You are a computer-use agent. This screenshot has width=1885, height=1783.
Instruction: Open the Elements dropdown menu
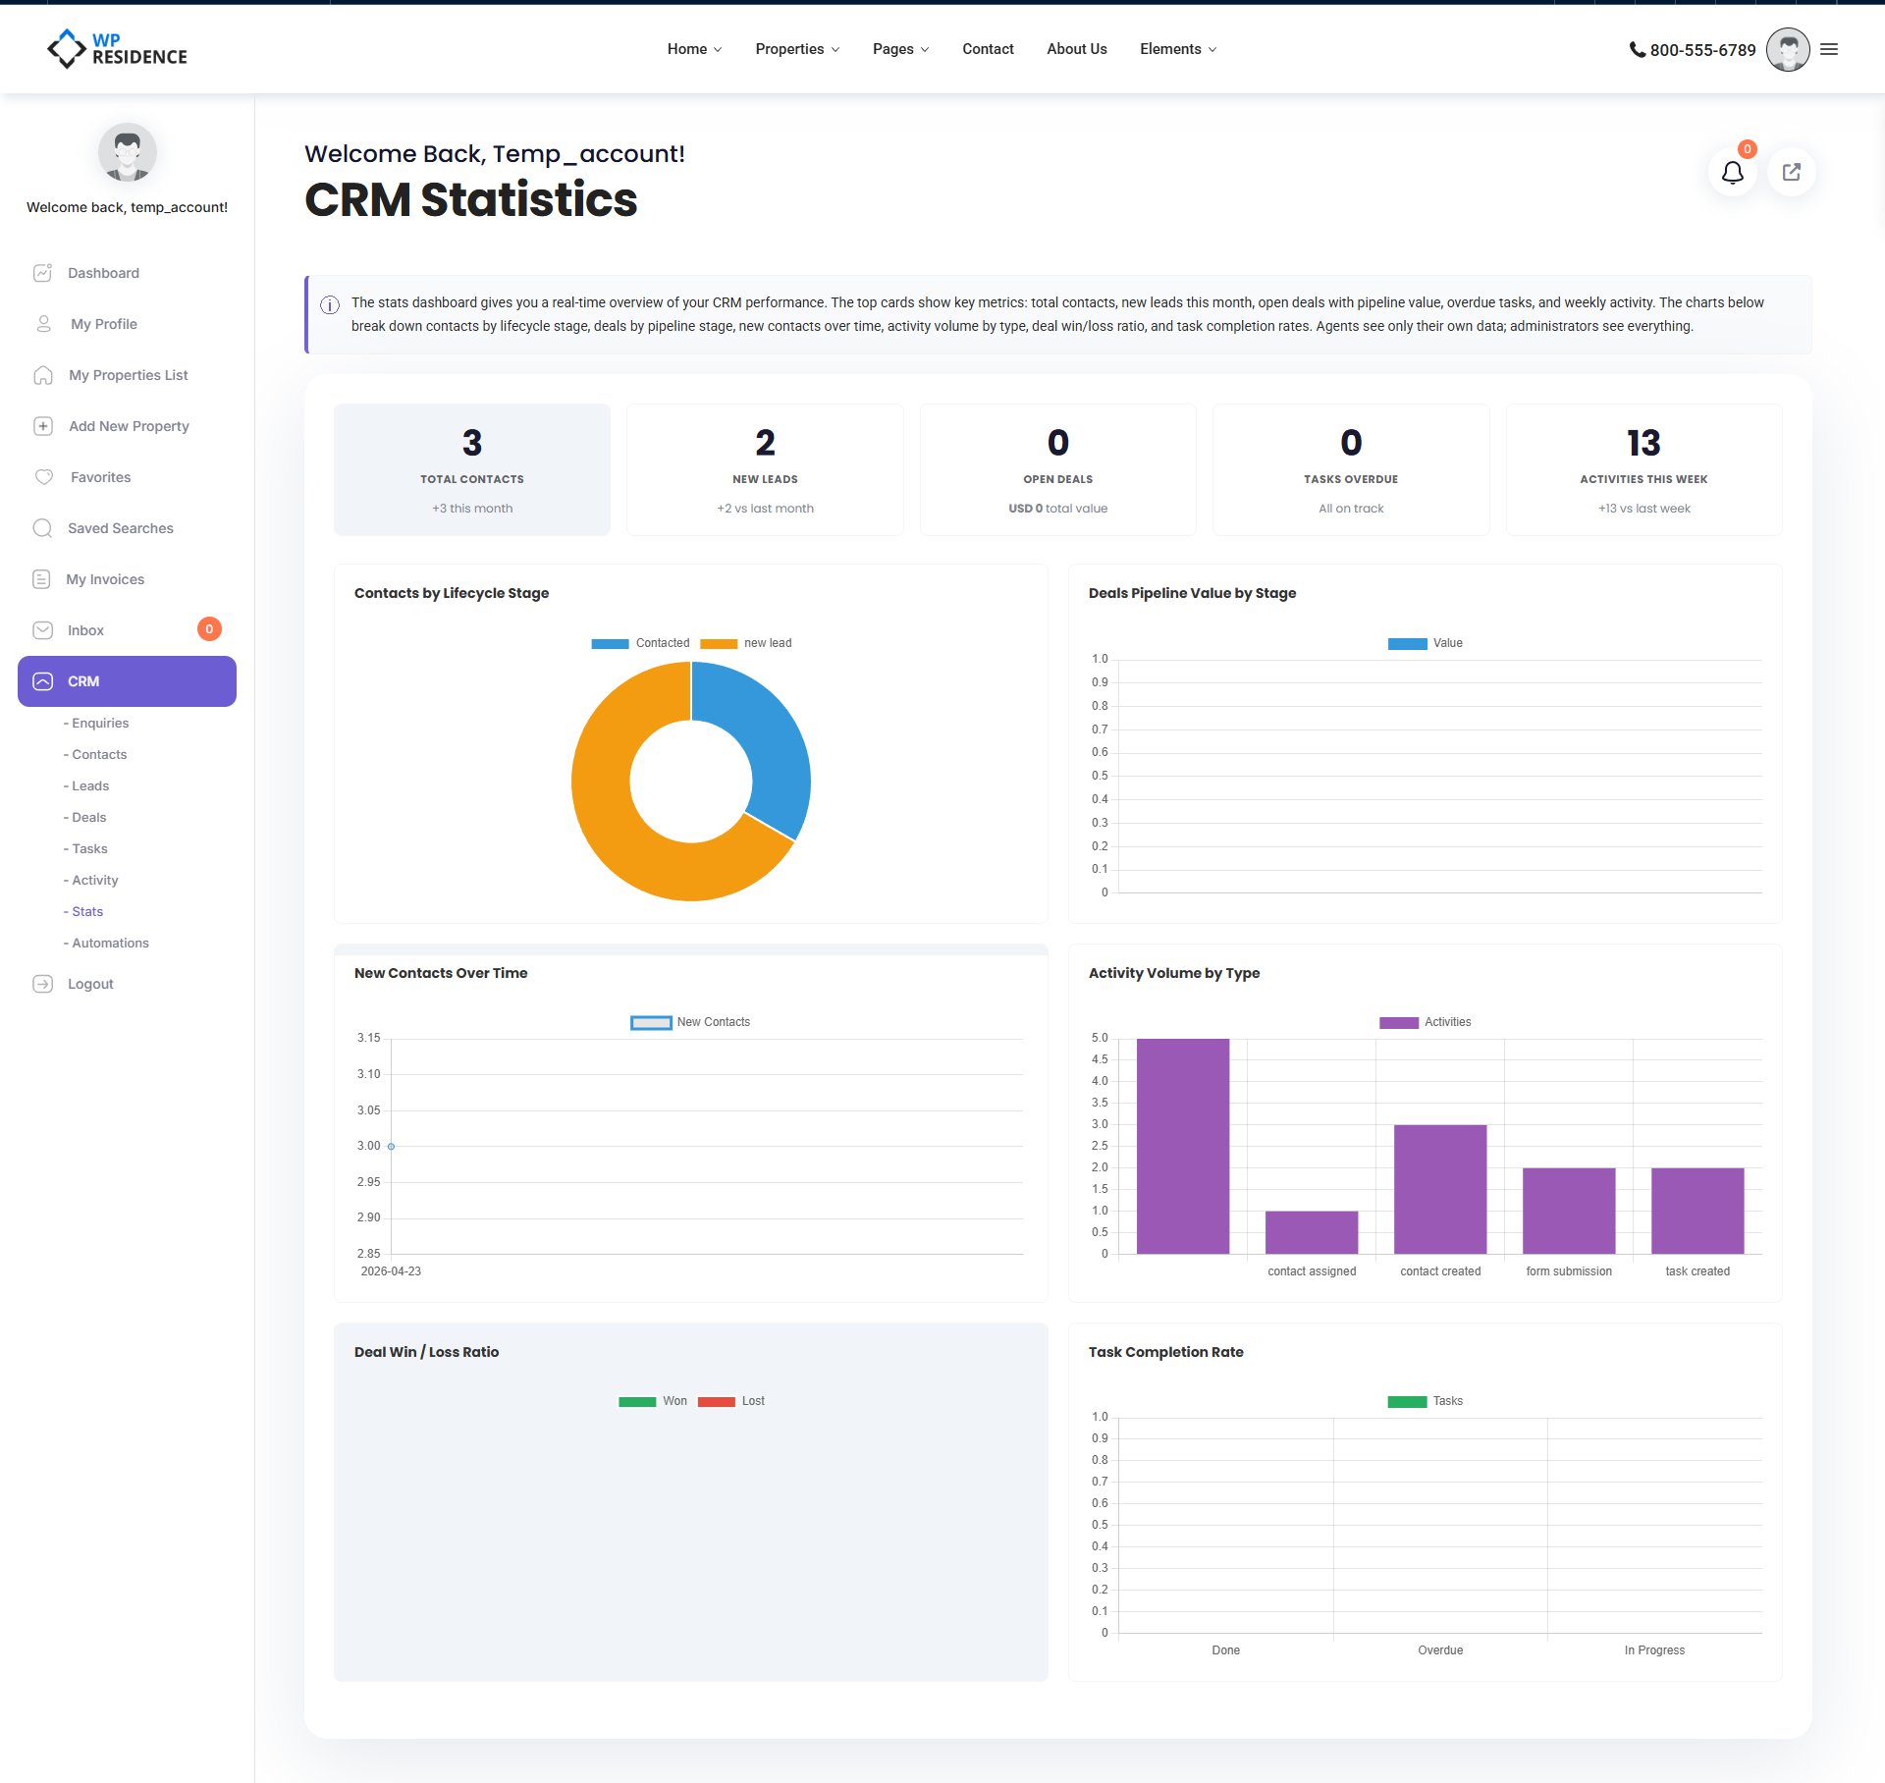coord(1177,49)
